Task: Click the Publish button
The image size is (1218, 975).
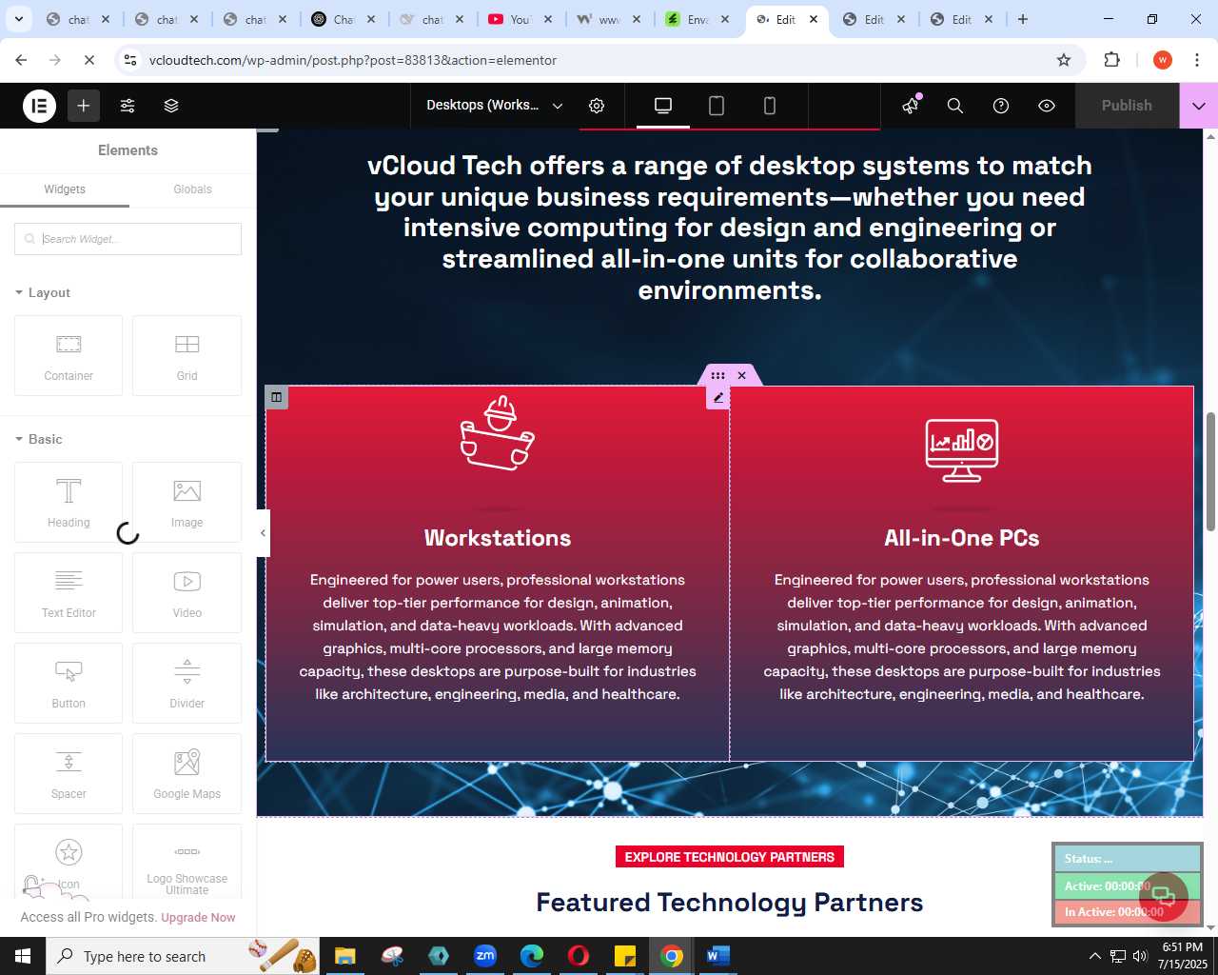Action: (1127, 106)
